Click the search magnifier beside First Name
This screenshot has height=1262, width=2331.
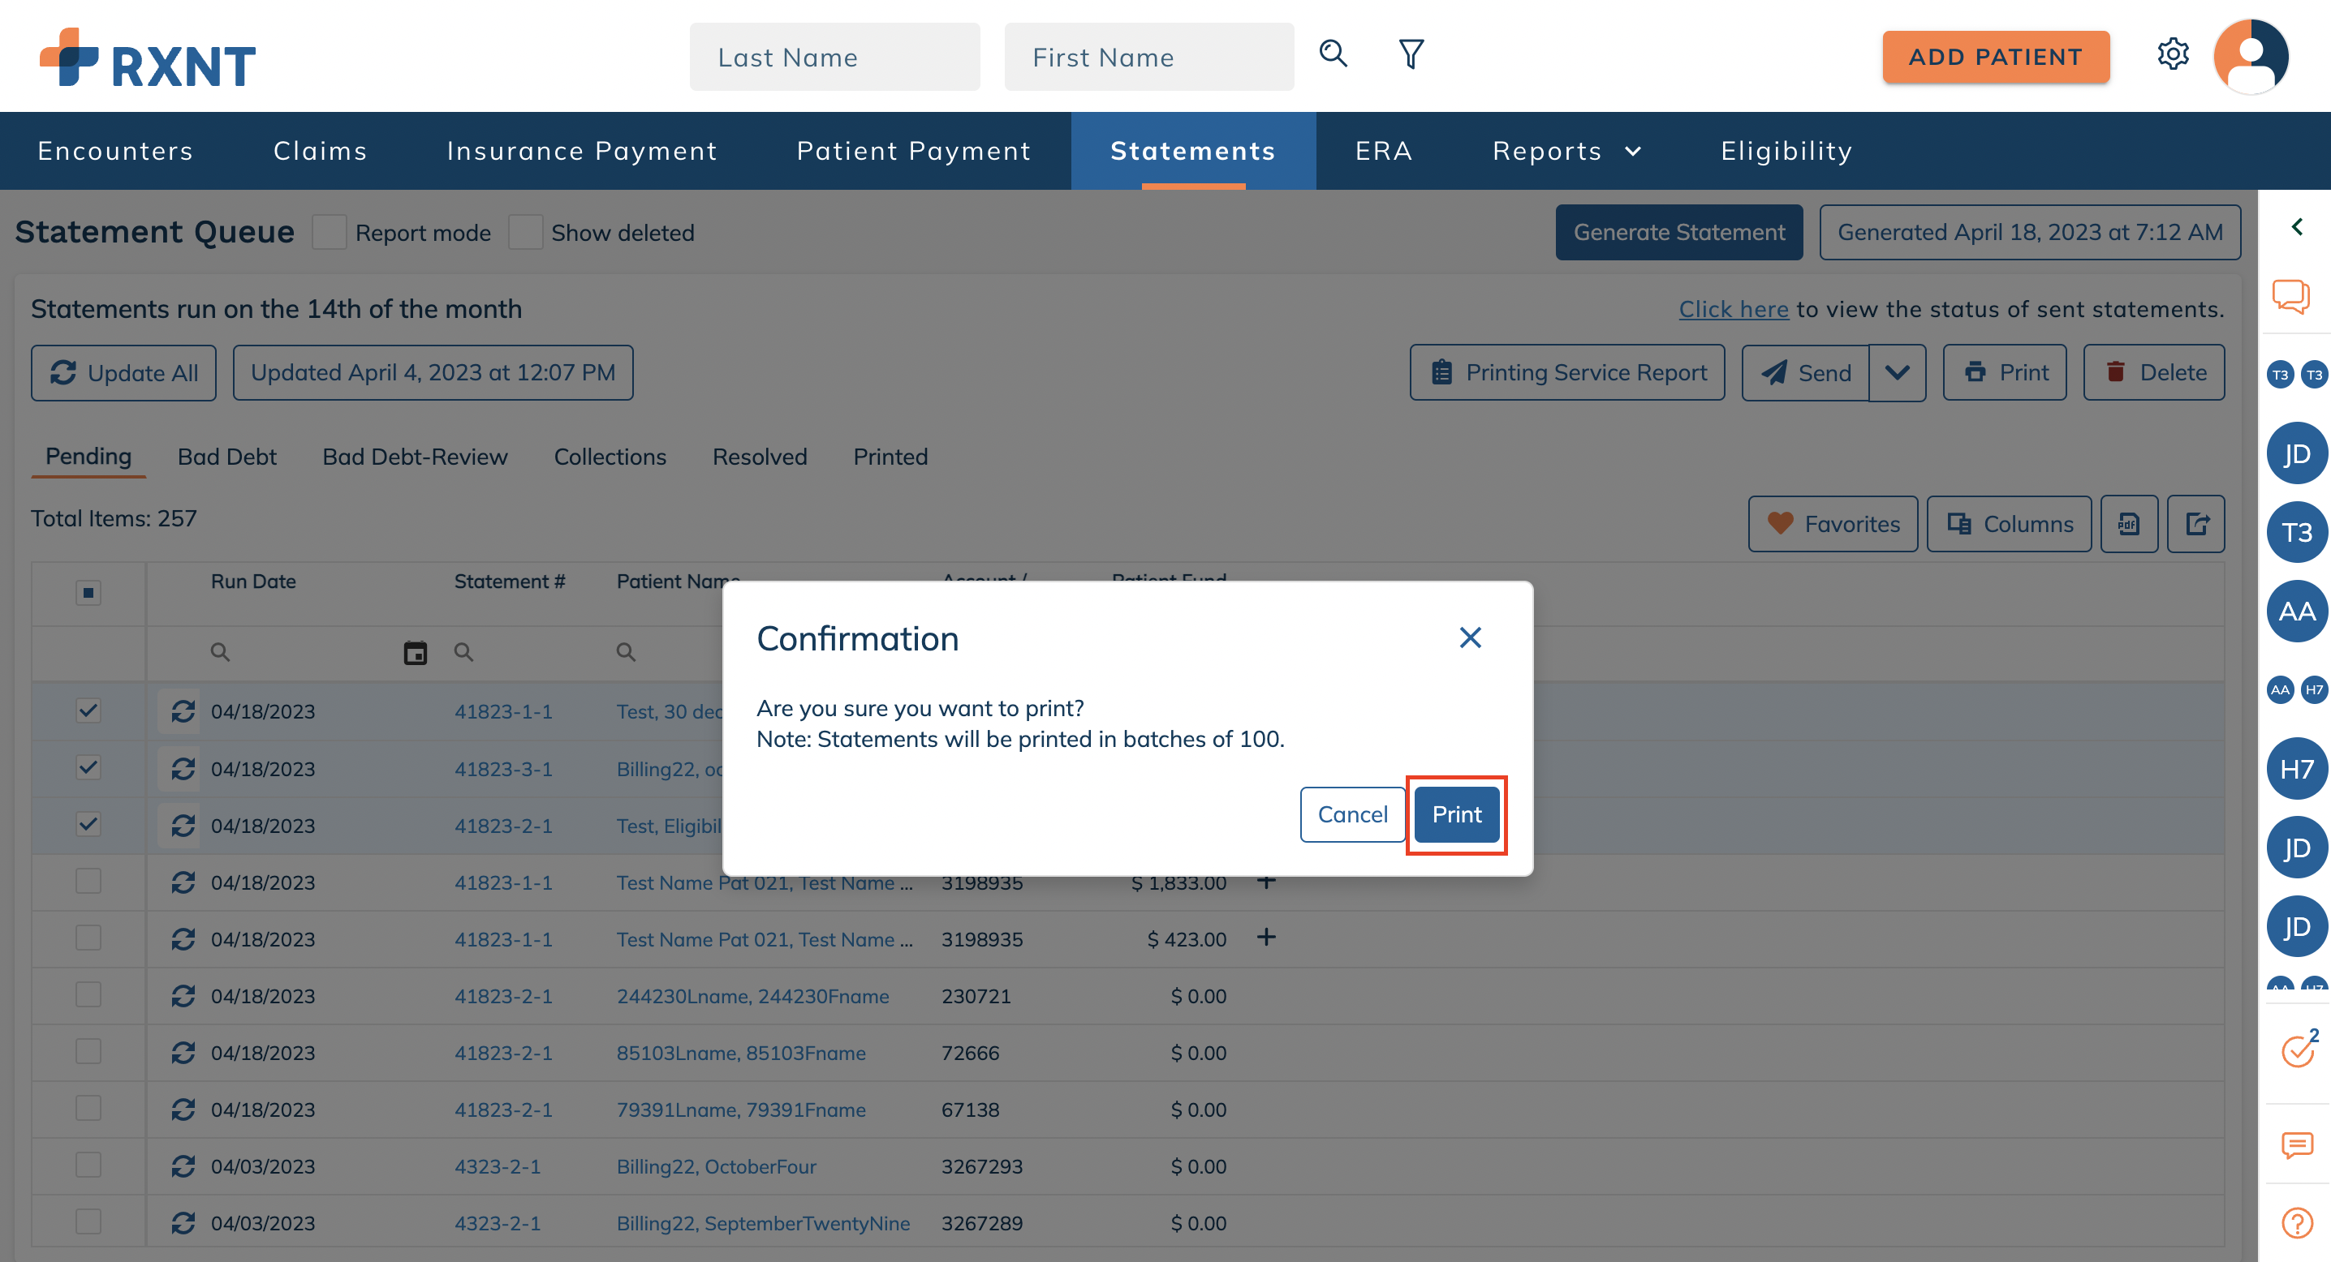point(1332,54)
